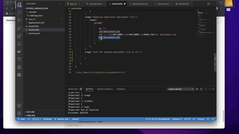Click the commented token text on line 83
239x134 pixels.
100,73
